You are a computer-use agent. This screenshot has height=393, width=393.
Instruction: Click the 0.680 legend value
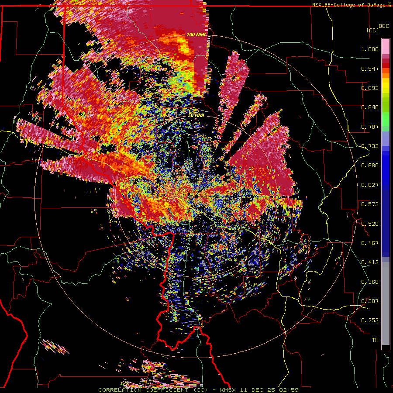point(370,165)
